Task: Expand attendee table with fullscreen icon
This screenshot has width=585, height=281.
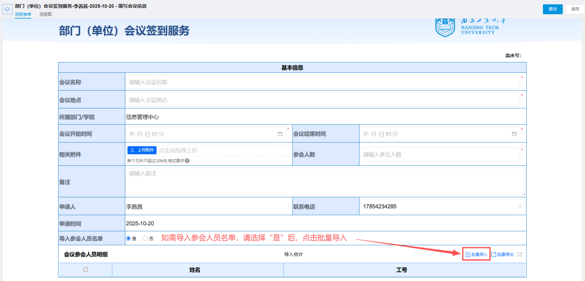Action: coord(519,255)
